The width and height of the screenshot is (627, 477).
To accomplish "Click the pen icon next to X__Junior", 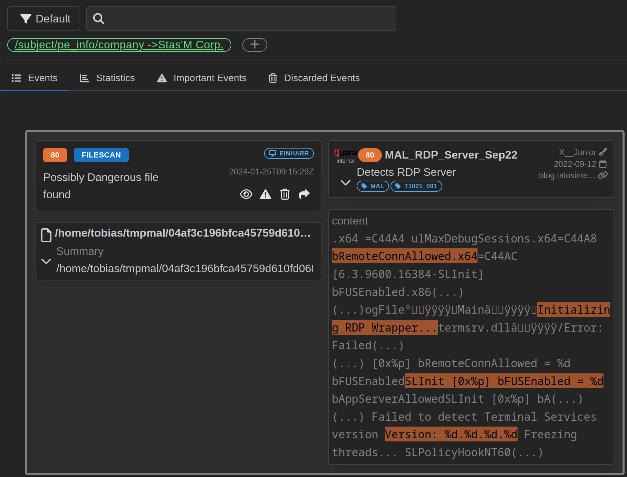I will pyautogui.click(x=603, y=152).
